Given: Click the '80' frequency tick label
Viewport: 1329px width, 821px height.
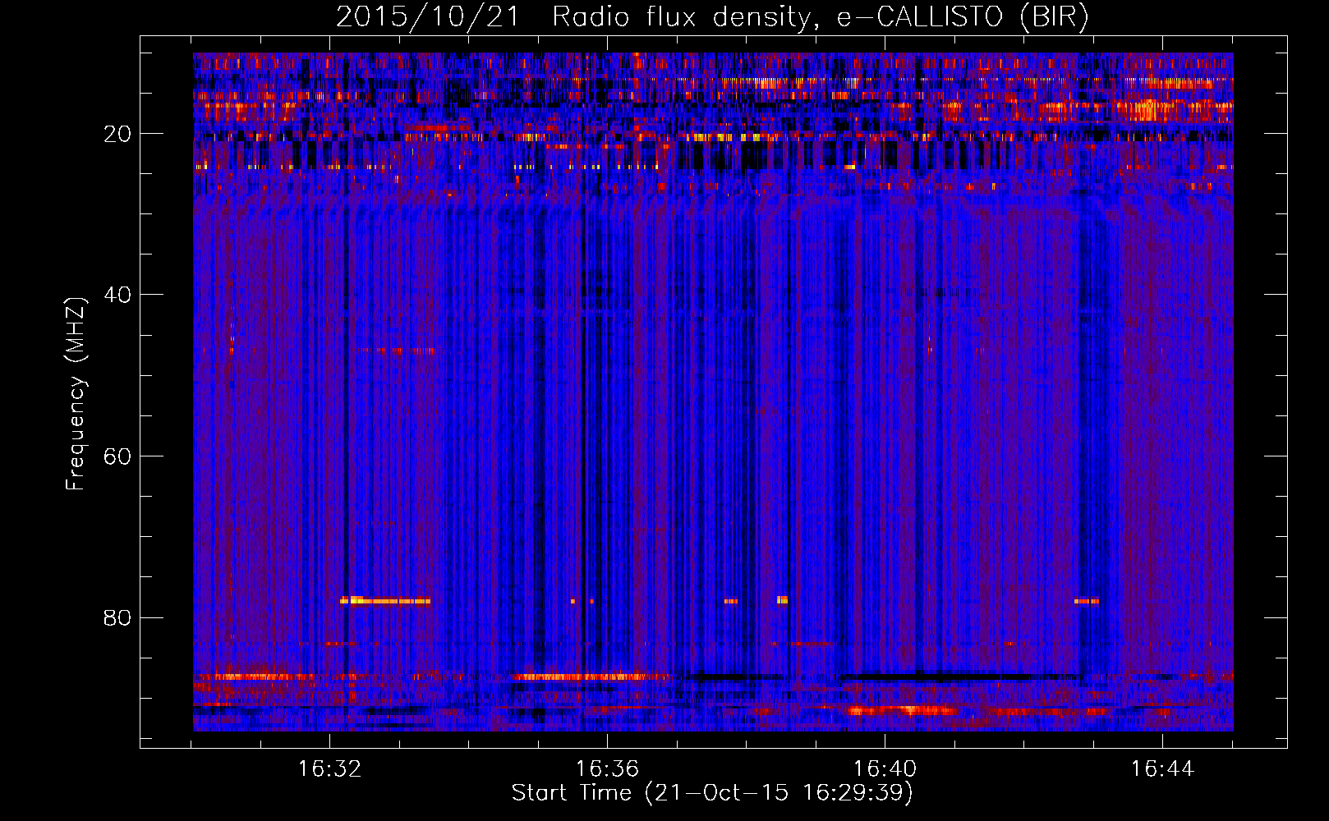Looking at the screenshot, I should click(118, 617).
